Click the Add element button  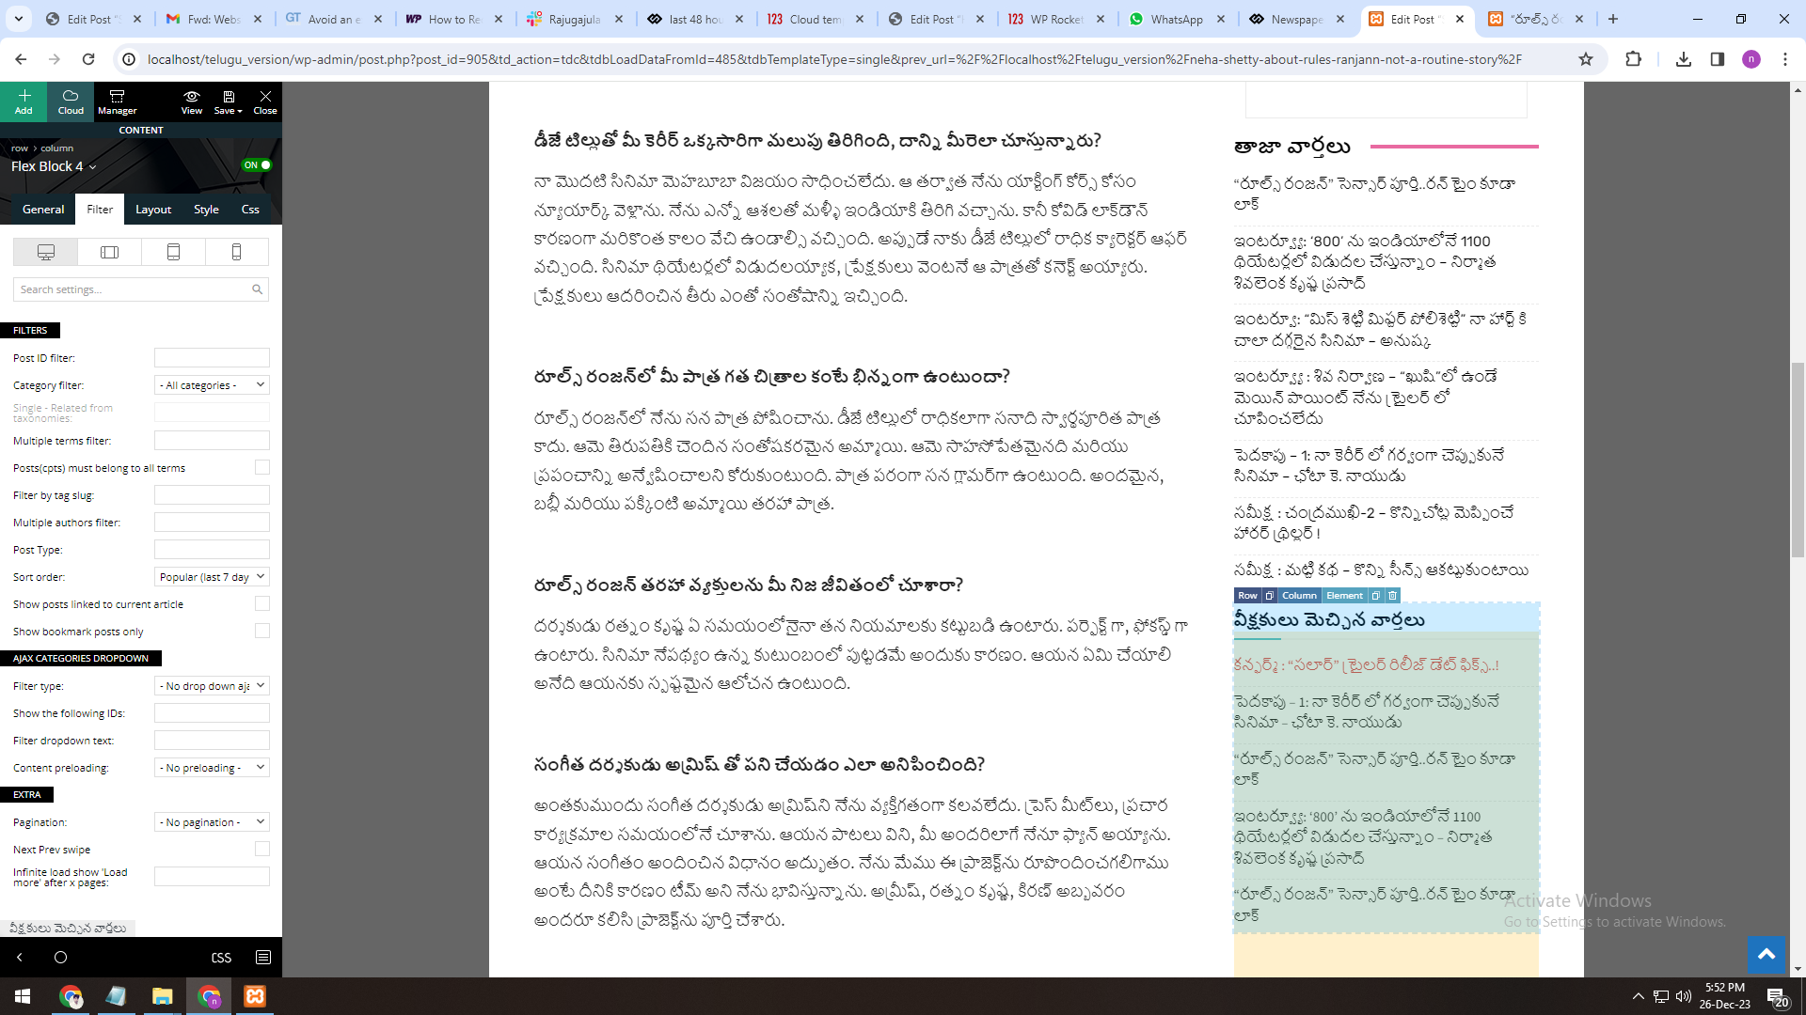coord(24,101)
